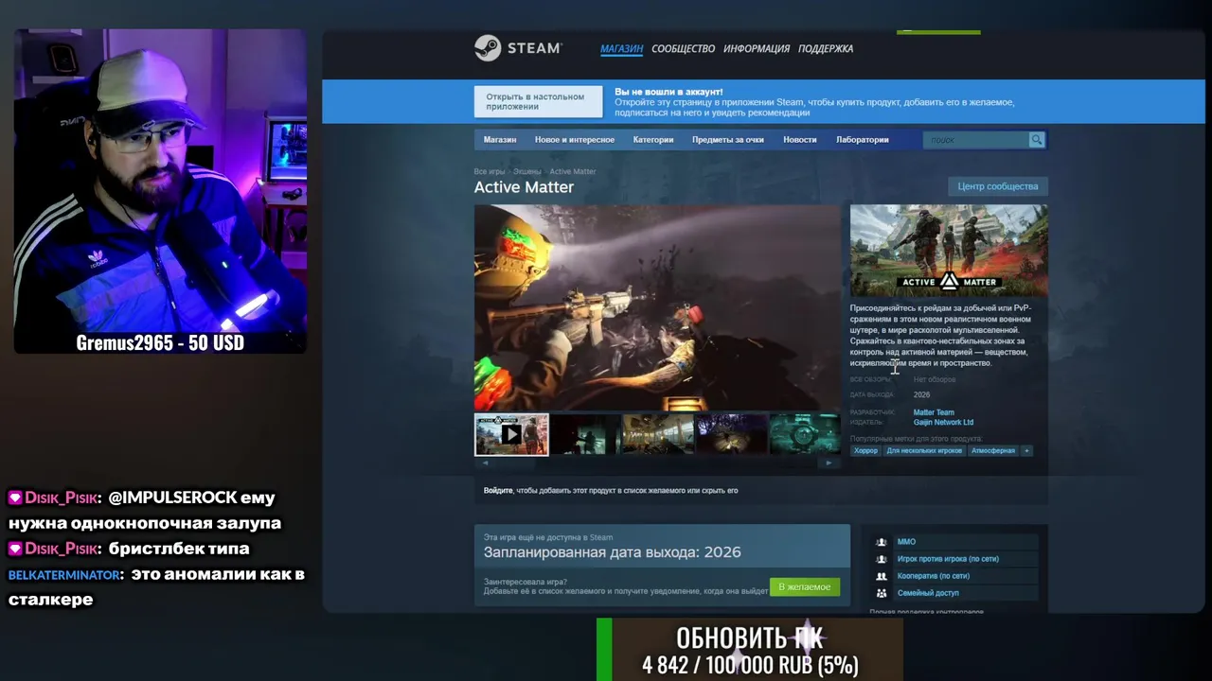Click Active Matter breadcrumb link
1212x681 pixels.
(x=573, y=172)
